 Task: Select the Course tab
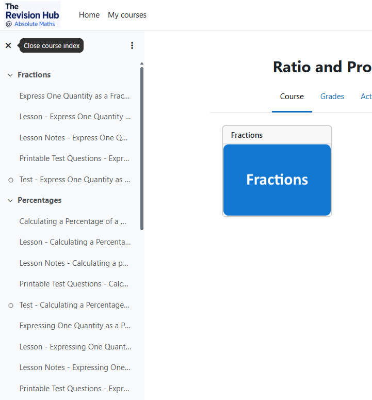coord(292,97)
